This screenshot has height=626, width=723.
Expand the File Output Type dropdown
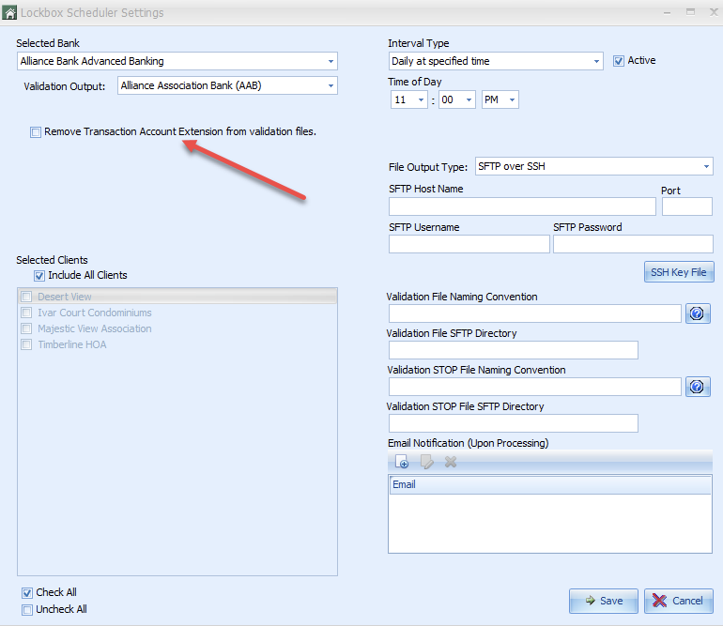pyautogui.click(x=706, y=167)
